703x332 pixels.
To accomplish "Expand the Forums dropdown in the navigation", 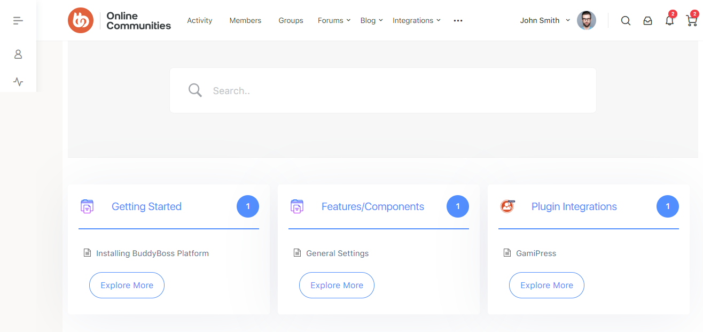I will click(333, 20).
